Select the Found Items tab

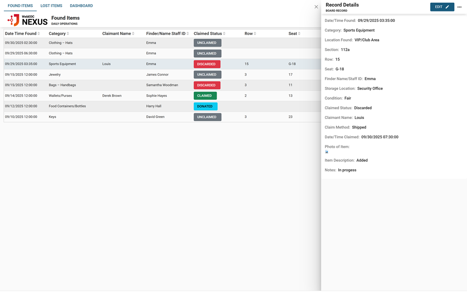click(20, 6)
